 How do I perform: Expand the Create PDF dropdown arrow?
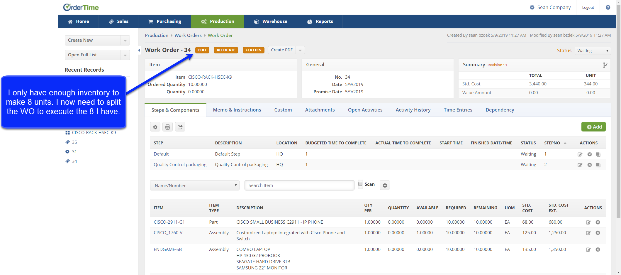[300, 50]
